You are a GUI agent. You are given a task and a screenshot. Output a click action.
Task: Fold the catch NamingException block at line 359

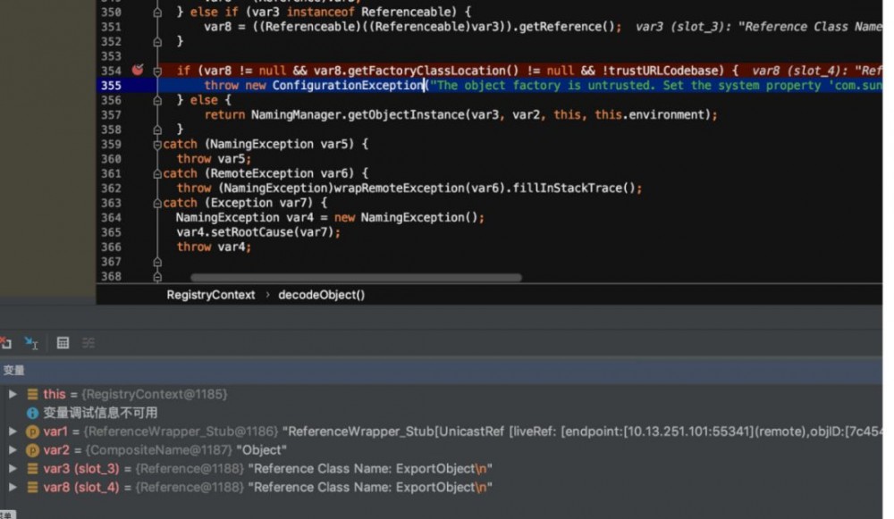click(157, 145)
